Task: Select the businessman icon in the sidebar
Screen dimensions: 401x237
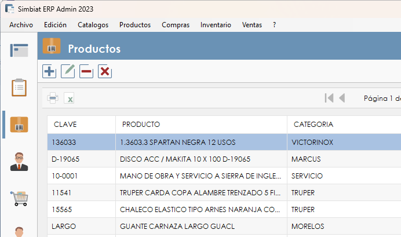Action: coord(19,161)
